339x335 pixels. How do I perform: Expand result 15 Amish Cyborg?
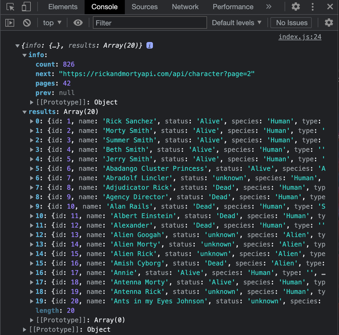(x=32, y=263)
